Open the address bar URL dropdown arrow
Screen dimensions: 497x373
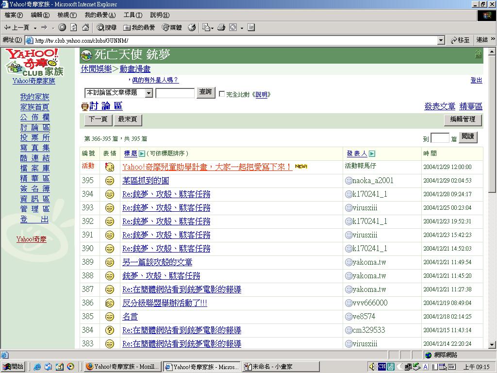click(441, 40)
